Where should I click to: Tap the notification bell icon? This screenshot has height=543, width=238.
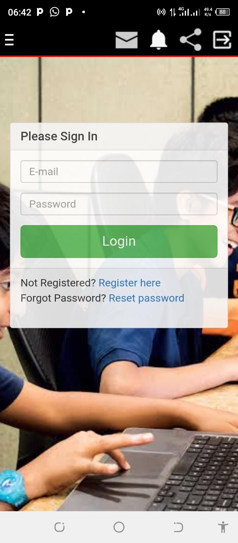click(x=159, y=40)
